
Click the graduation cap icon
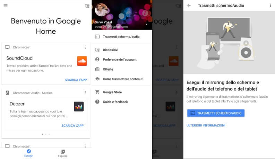97,79
